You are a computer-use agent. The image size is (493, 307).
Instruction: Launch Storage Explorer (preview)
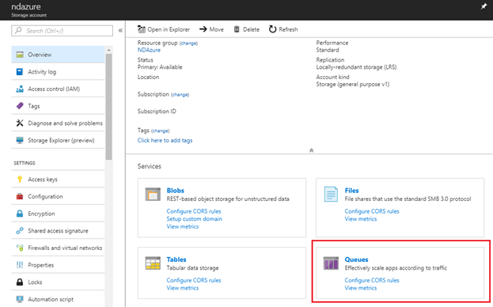(x=59, y=140)
